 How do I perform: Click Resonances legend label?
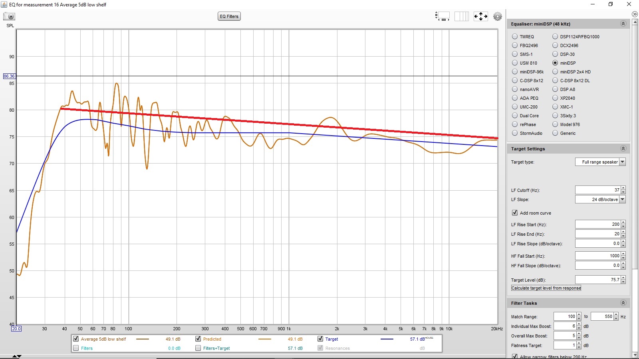pyautogui.click(x=337, y=348)
